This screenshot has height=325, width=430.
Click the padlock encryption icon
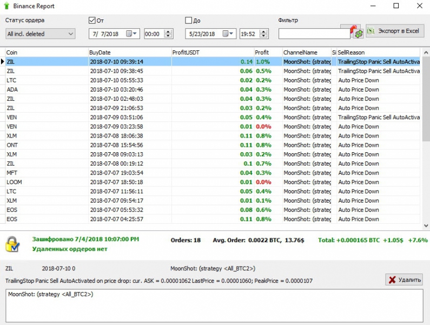coord(12,244)
